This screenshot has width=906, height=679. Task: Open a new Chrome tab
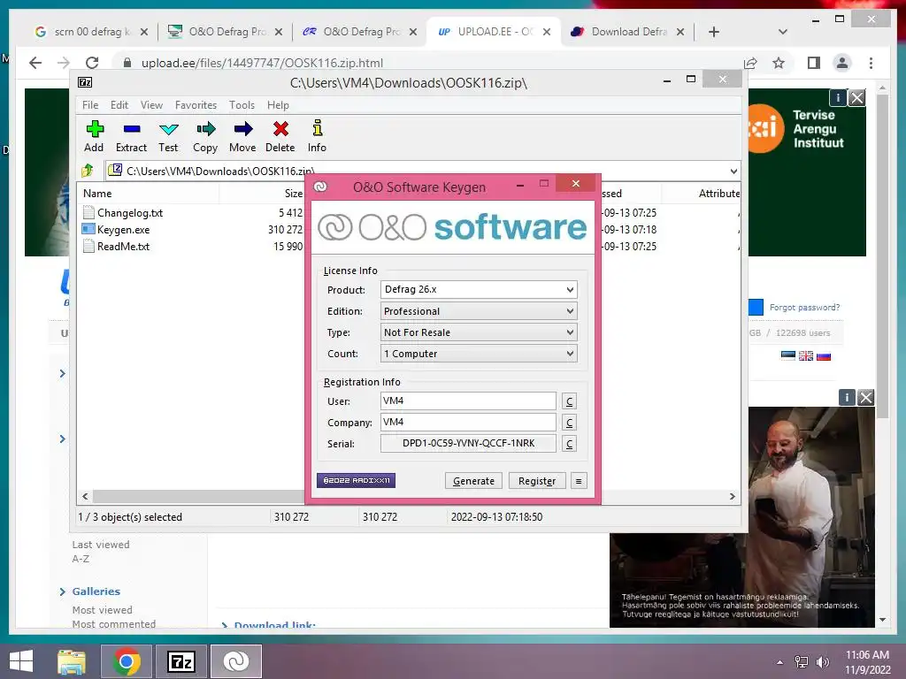[x=714, y=32]
